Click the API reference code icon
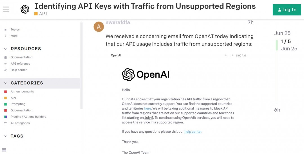Viewport: 304px width, 154px height. (5, 64)
